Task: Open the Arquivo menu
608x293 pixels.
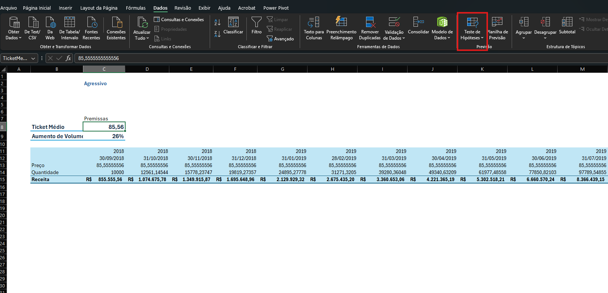Action: [x=9, y=8]
